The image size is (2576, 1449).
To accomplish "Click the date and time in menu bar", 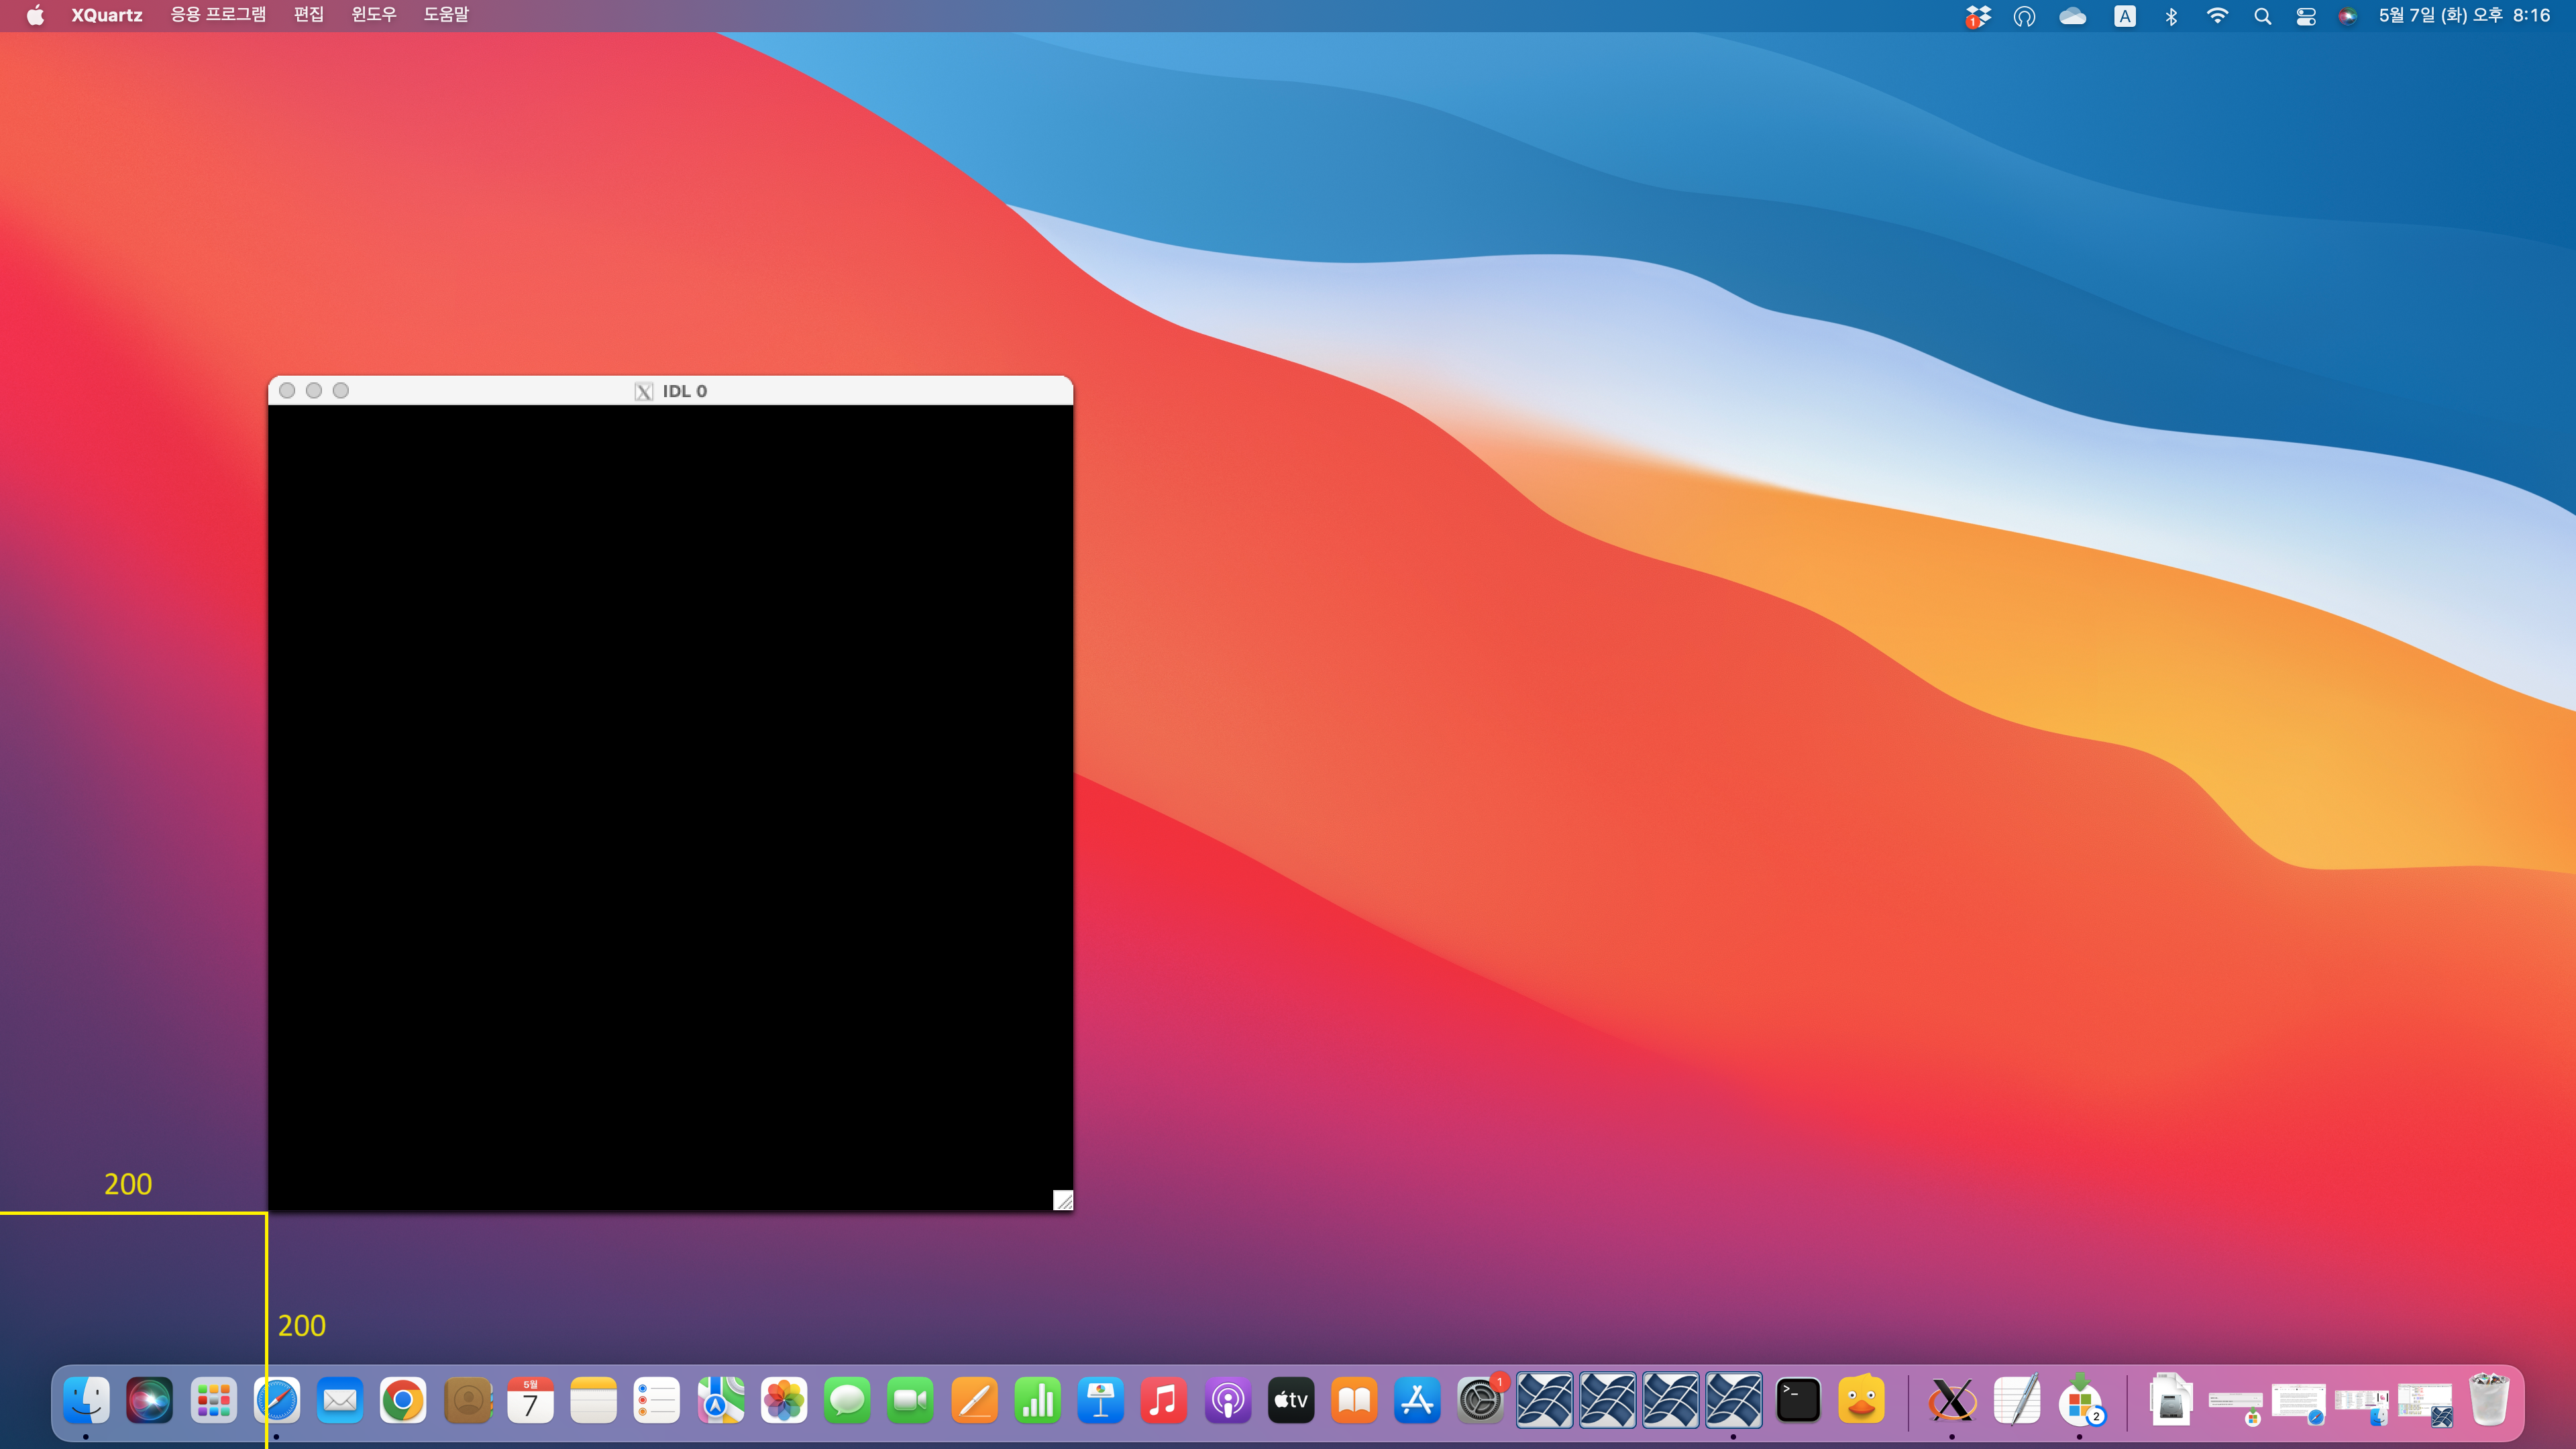I will (x=2464, y=15).
